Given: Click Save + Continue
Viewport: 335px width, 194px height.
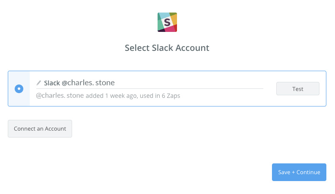Looking at the screenshot, I should pyautogui.click(x=299, y=172).
